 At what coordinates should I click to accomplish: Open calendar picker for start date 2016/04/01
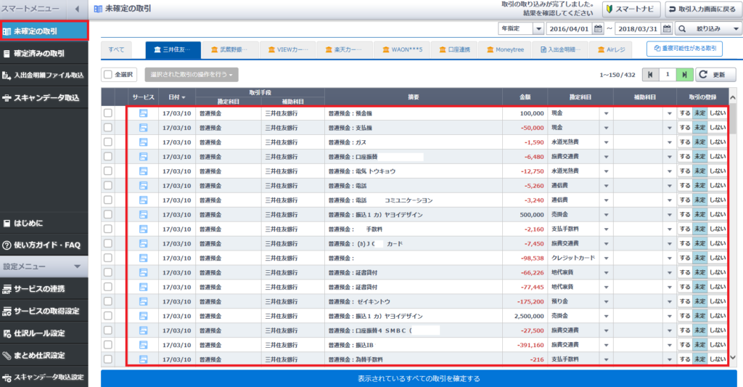(x=598, y=29)
